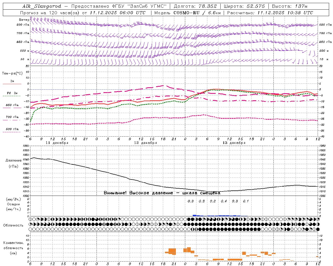Click the 12 декабря date label
The width and height of the screenshot is (333, 266).
[145, 143]
